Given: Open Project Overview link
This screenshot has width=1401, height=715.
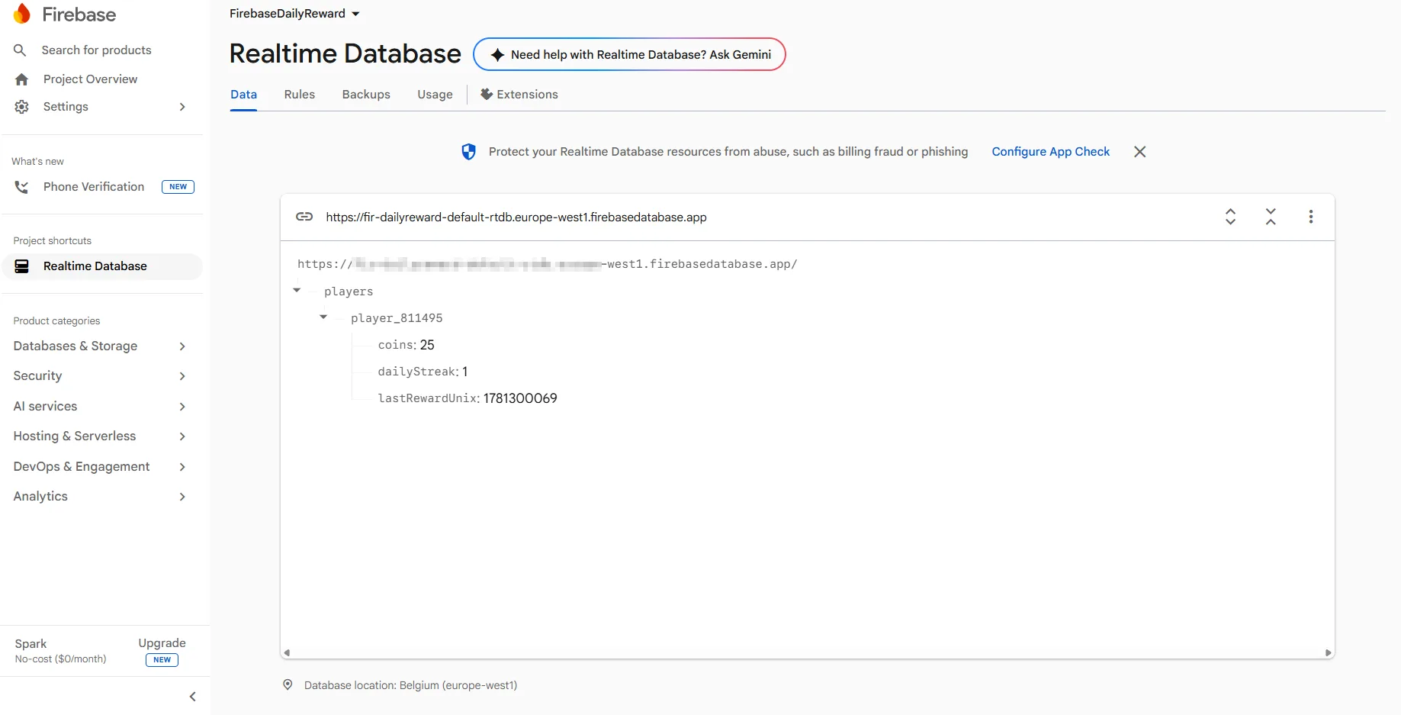Looking at the screenshot, I should pos(91,79).
